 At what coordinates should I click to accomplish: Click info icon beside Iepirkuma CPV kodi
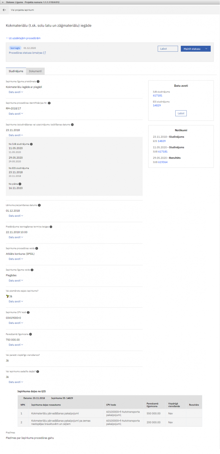[28, 313]
